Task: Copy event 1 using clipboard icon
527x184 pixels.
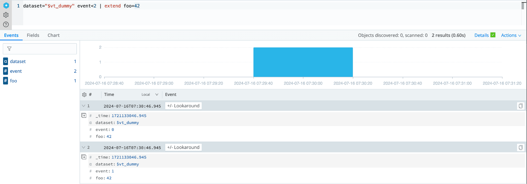Action: [x=521, y=106]
